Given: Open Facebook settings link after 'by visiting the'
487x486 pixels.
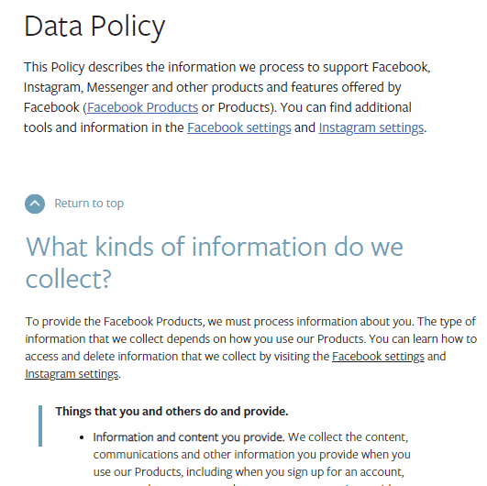Looking at the screenshot, I should (x=378, y=357).
